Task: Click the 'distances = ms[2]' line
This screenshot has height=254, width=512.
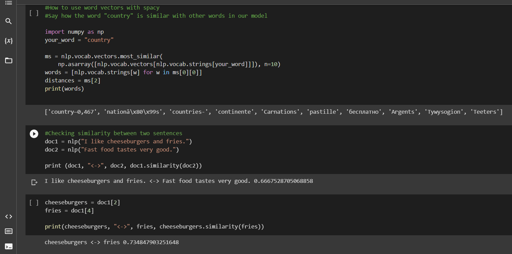Action: 73,81
